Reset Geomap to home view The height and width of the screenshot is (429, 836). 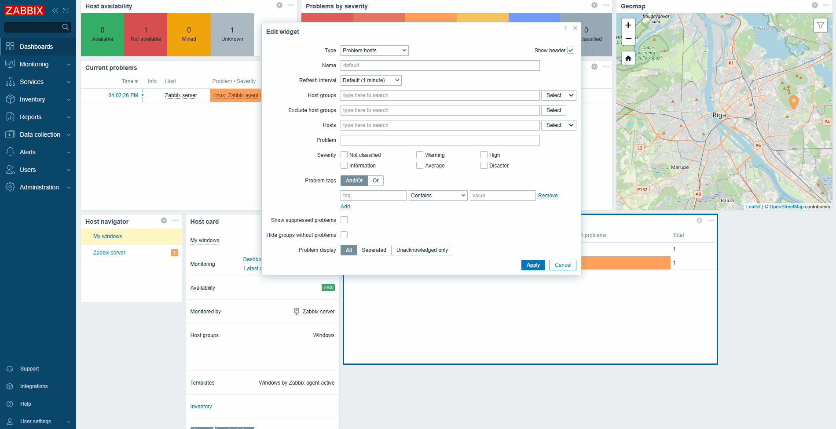pos(628,58)
